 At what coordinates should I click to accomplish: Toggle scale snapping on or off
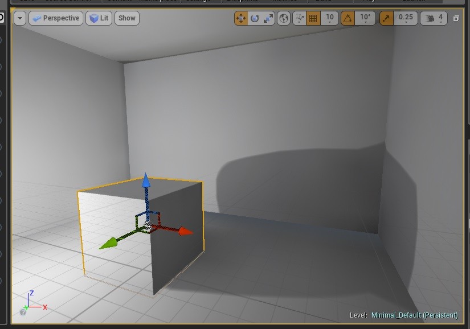[x=386, y=19]
